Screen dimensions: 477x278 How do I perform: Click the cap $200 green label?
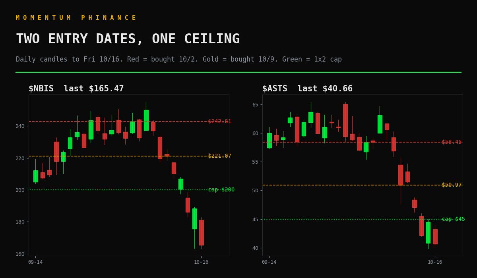[221, 190]
